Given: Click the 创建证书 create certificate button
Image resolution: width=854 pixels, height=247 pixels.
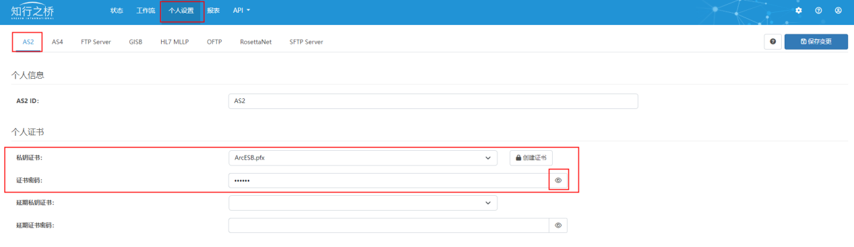Looking at the screenshot, I should coord(531,157).
